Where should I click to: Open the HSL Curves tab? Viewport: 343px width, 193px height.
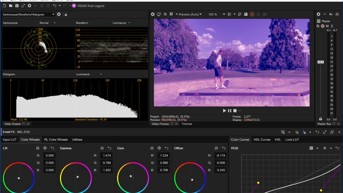[262, 140]
